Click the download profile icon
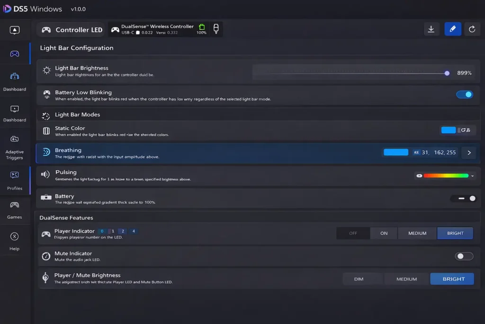Screen dimensions: 485x324 pos(431,29)
